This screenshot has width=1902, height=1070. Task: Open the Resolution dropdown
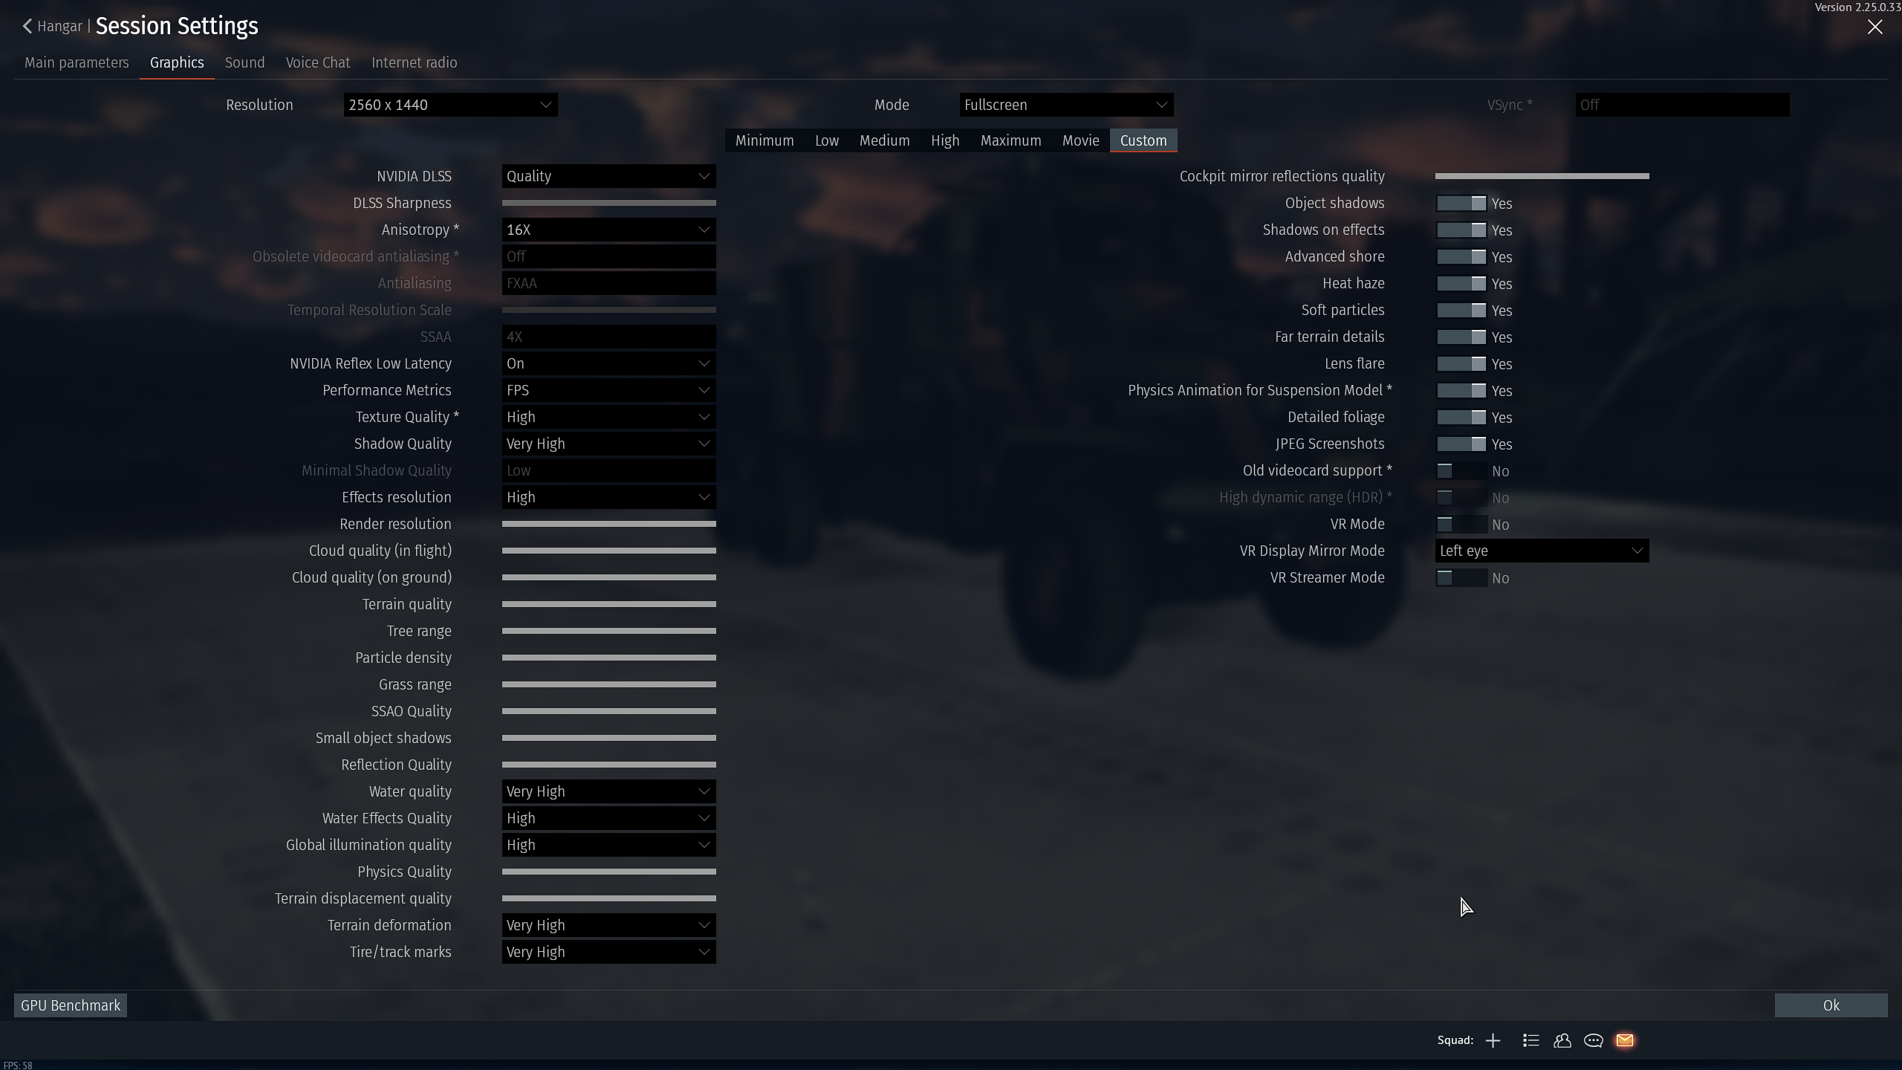(x=450, y=105)
